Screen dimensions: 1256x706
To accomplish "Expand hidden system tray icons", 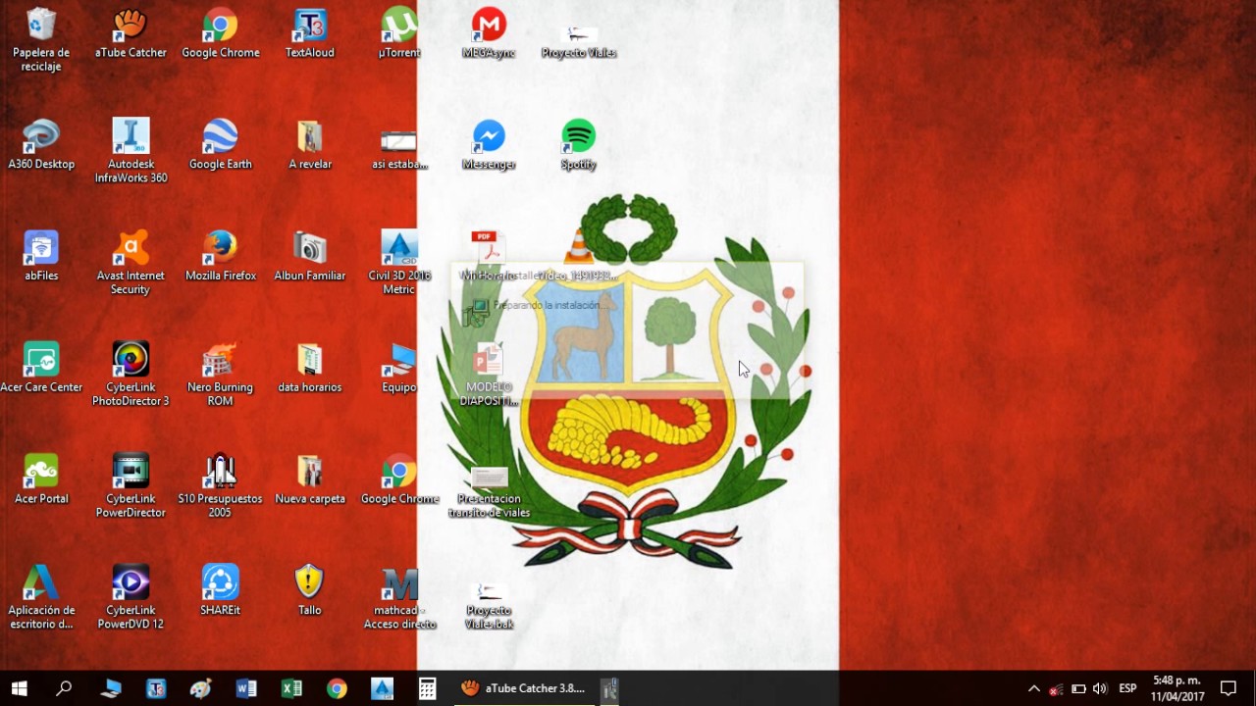I will [x=1033, y=688].
